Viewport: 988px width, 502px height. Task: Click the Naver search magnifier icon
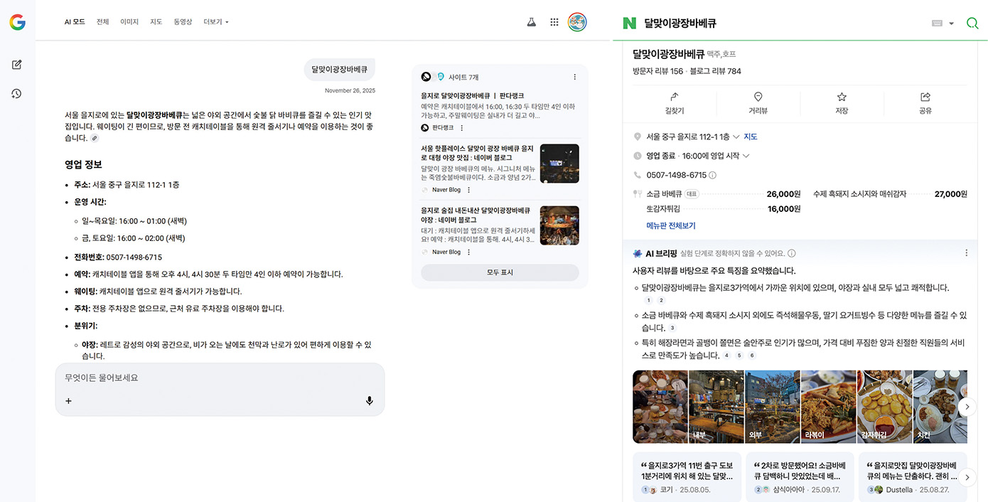[972, 23]
